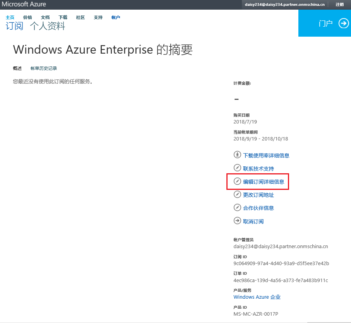Click the pencil icon beside 编辑订阅详细信息
The width and height of the screenshot is (351, 323).
[x=237, y=181]
